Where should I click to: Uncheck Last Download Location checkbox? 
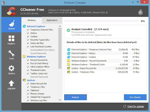[28, 47]
